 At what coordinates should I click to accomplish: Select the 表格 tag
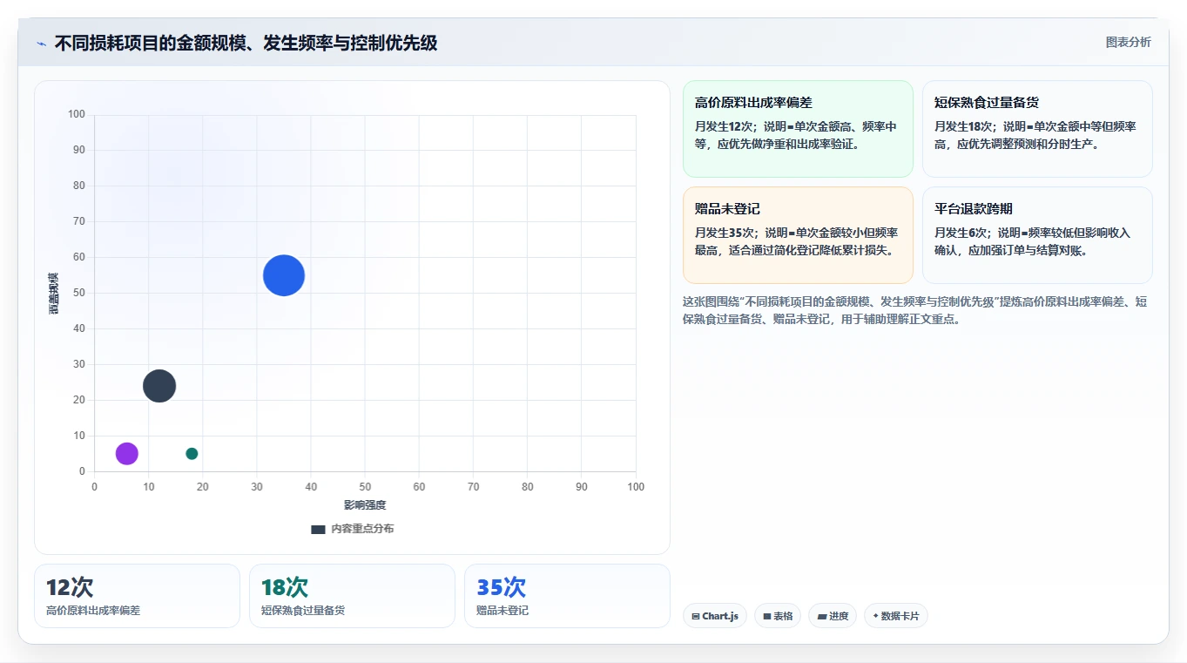778,616
